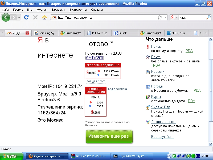The image size is (213, 160).
Task: Open the Новости link
Action: [x=158, y=71]
